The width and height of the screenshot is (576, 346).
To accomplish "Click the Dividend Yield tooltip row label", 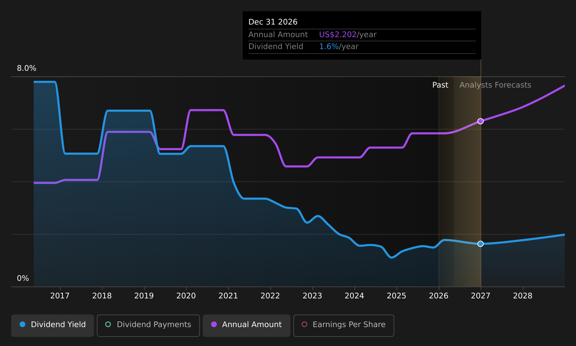I will 276,47.
